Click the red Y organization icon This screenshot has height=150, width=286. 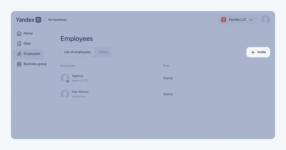[x=224, y=20]
